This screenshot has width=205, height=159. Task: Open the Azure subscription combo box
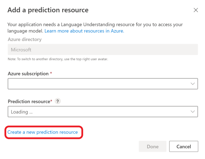[x=99, y=83]
